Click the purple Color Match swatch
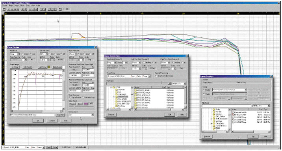The width and height of the screenshot is (282, 151). pyautogui.click(x=86, y=104)
